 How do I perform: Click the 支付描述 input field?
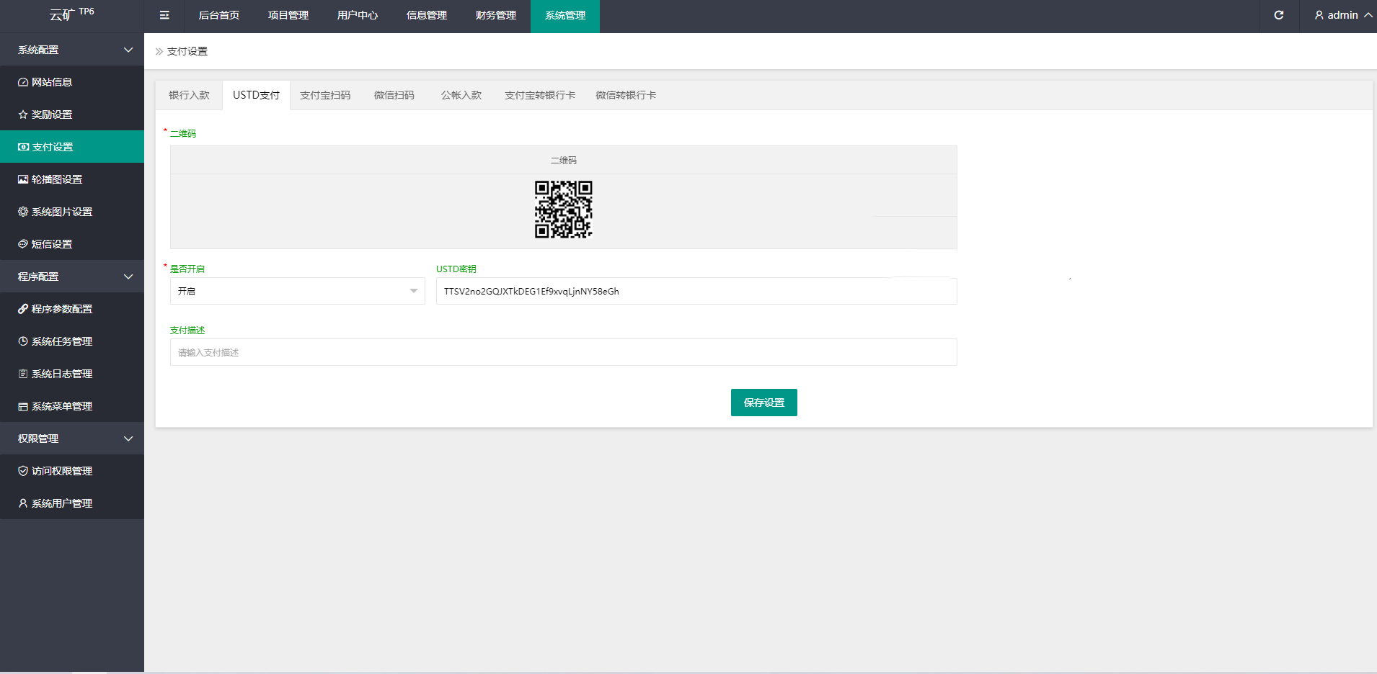pyautogui.click(x=563, y=352)
